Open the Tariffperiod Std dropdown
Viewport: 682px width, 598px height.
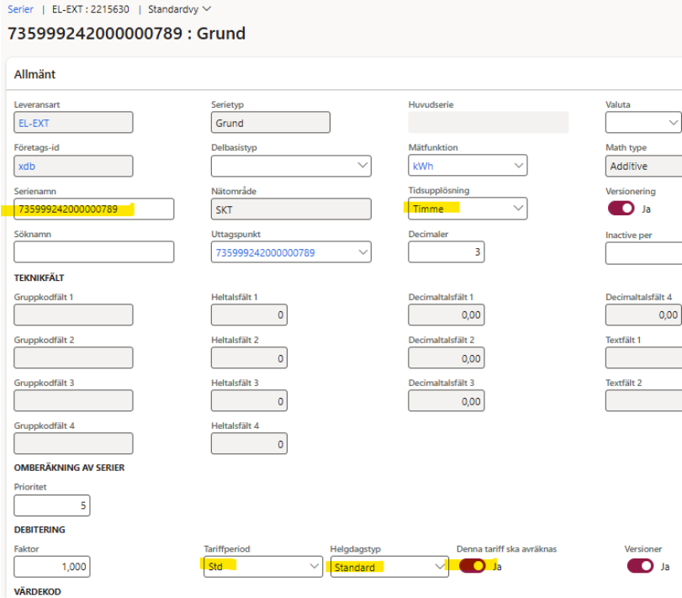[x=313, y=567]
